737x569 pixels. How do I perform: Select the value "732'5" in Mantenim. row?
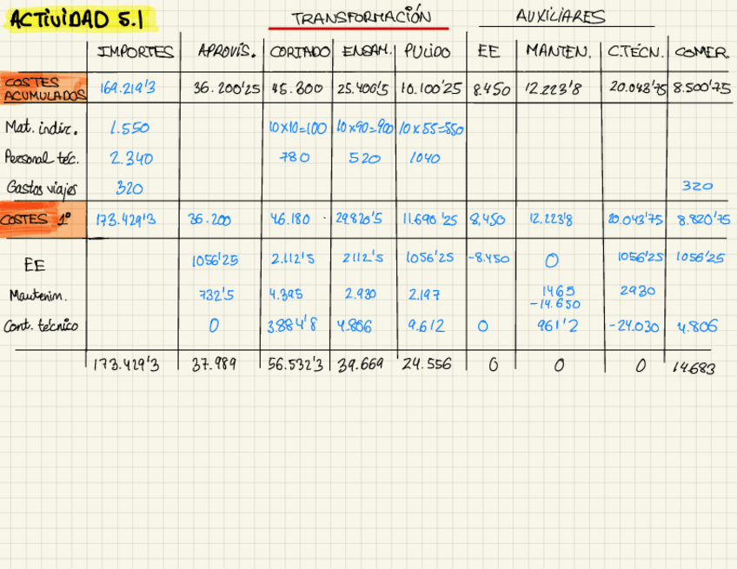pyautogui.click(x=216, y=295)
